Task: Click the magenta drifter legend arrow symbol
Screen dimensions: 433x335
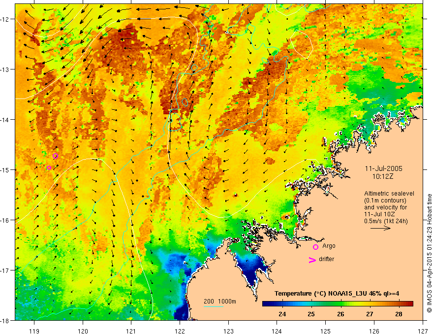Action: click(312, 260)
